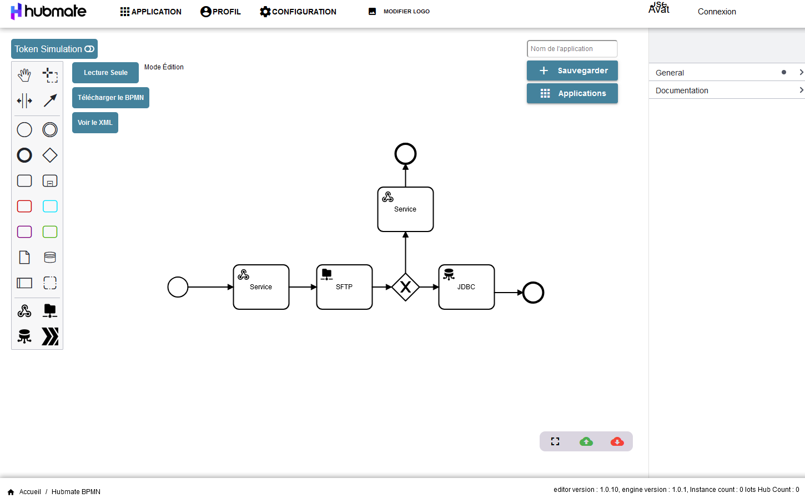805x498 pixels.
Task: Select the data store palette icon
Action: (50, 257)
